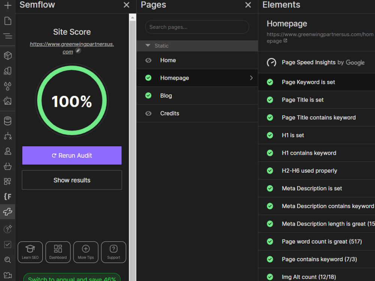Image resolution: width=375 pixels, height=281 pixels.
Task: Open H1 contains keyword item
Action: click(x=316, y=153)
